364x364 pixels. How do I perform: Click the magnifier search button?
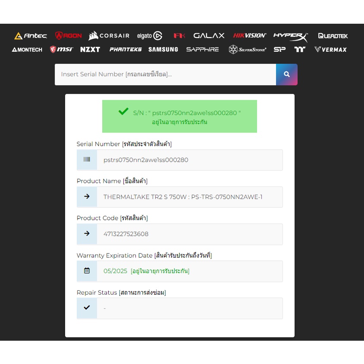pos(286,74)
